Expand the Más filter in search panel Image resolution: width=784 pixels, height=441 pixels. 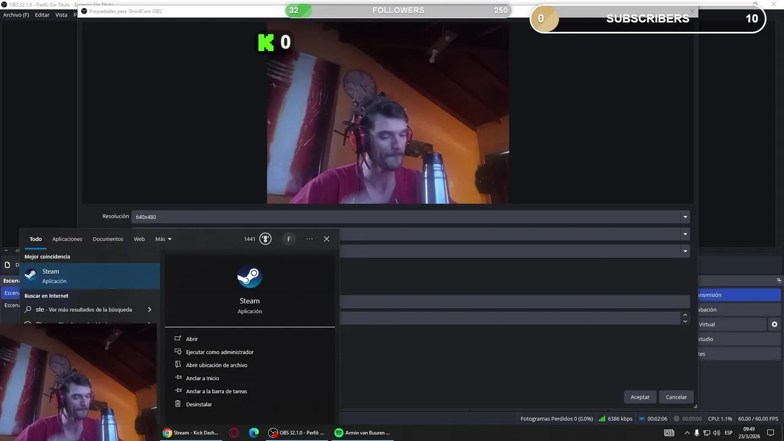tap(164, 239)
